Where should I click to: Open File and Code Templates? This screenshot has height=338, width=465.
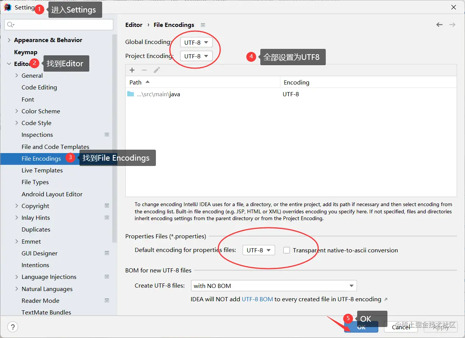[55, 147]
